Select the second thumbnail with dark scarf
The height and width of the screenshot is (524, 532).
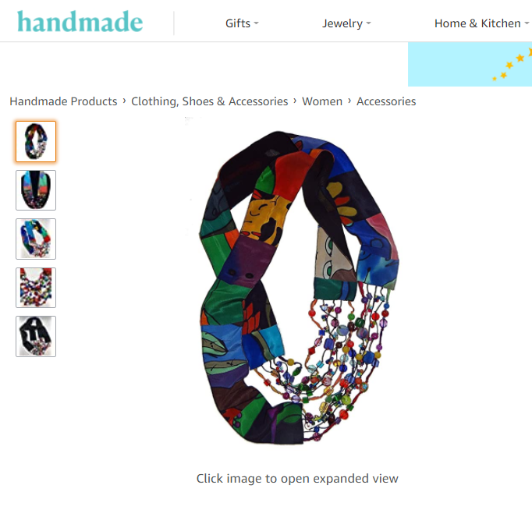pyautogui.click(x=36, y=190)
